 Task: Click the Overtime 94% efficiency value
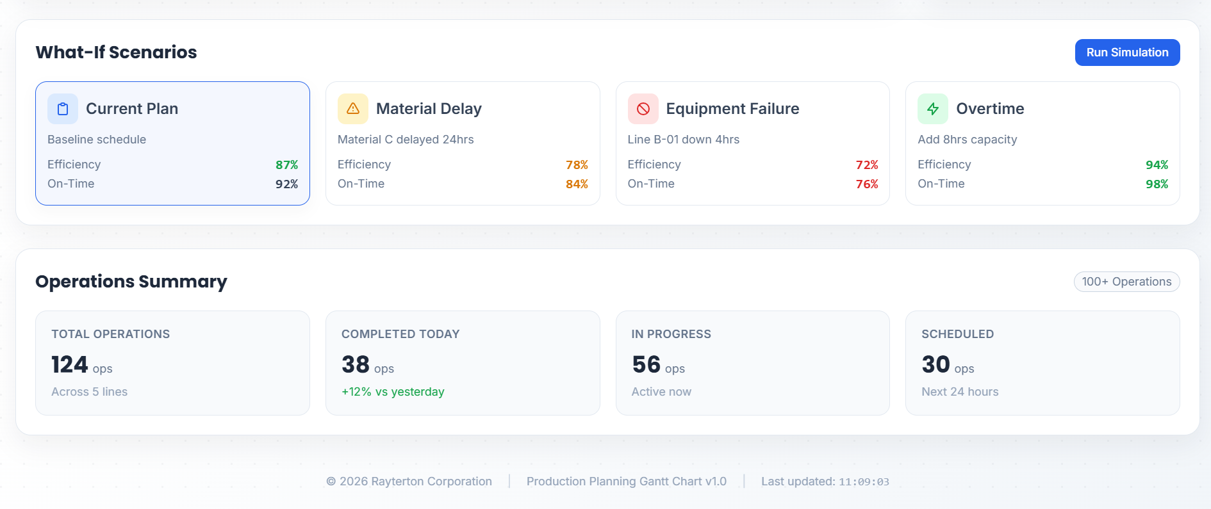pos(1157,165)
